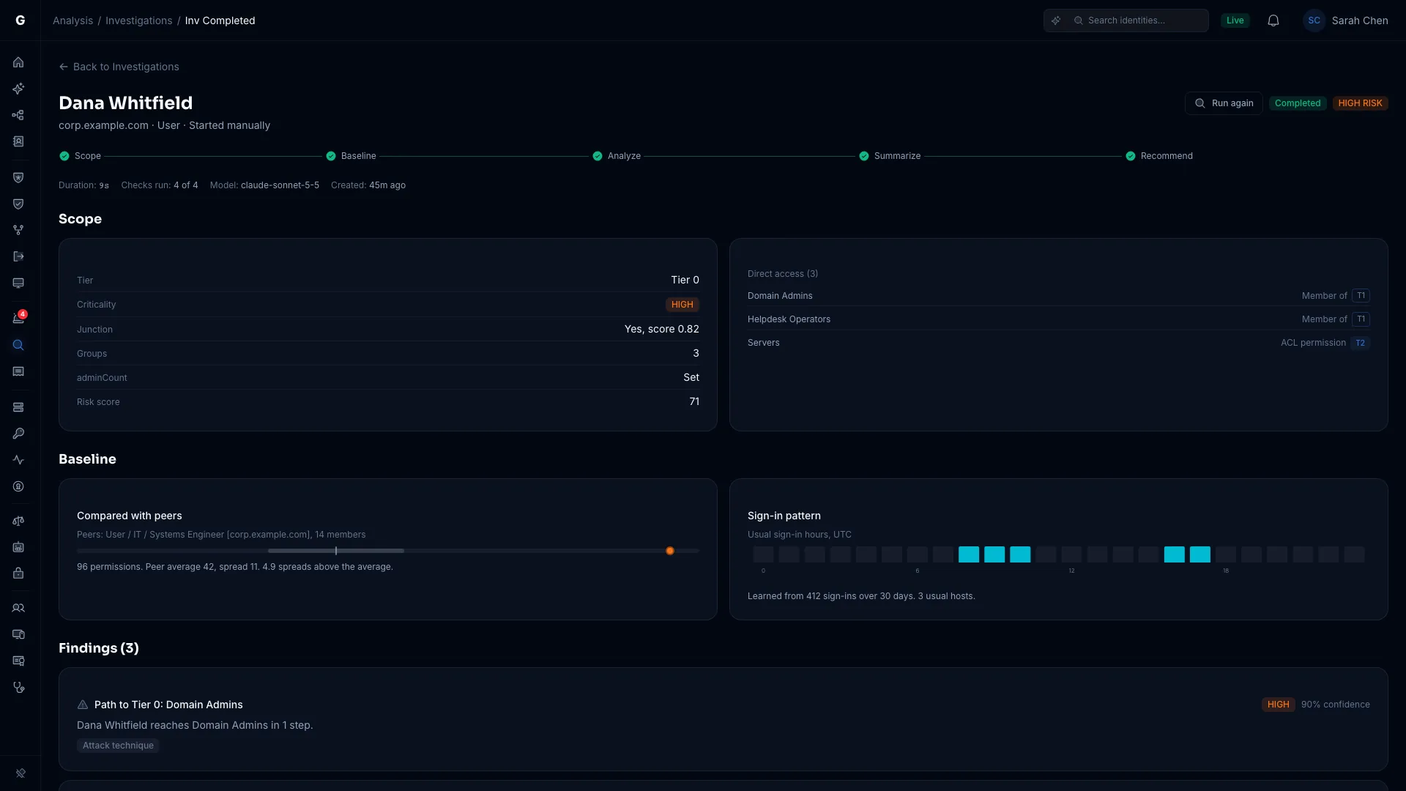Click the G logo at top left
Image resolution: width=1406 pixels, height=791 pixels.
coord(20,21)
